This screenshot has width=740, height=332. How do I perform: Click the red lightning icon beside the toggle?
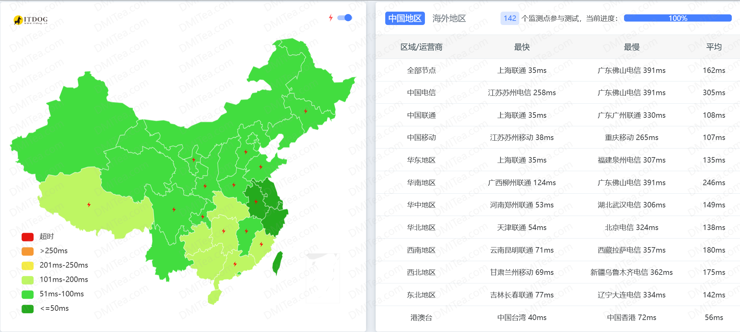tap(330, 18)
